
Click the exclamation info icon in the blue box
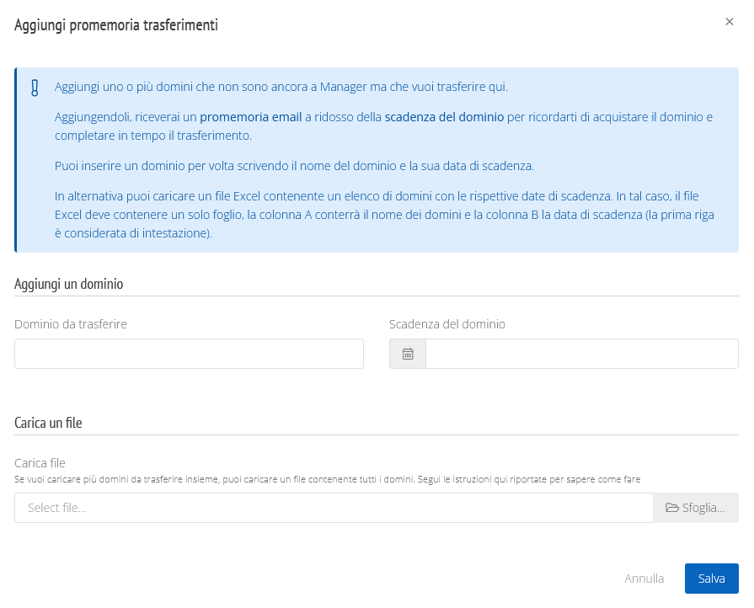[35, 88]
